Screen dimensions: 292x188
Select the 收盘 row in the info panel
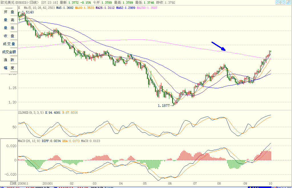point(9,36)
